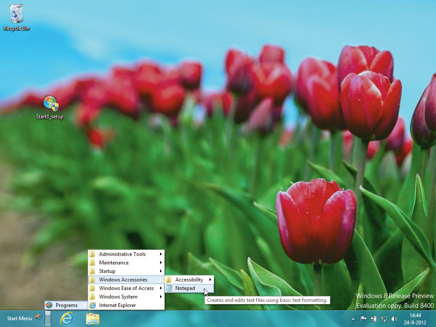This screenshot has height=327, width=436.
Task: Choose Notepad from the Accessories submenu
Action: [x=189, y=288]
